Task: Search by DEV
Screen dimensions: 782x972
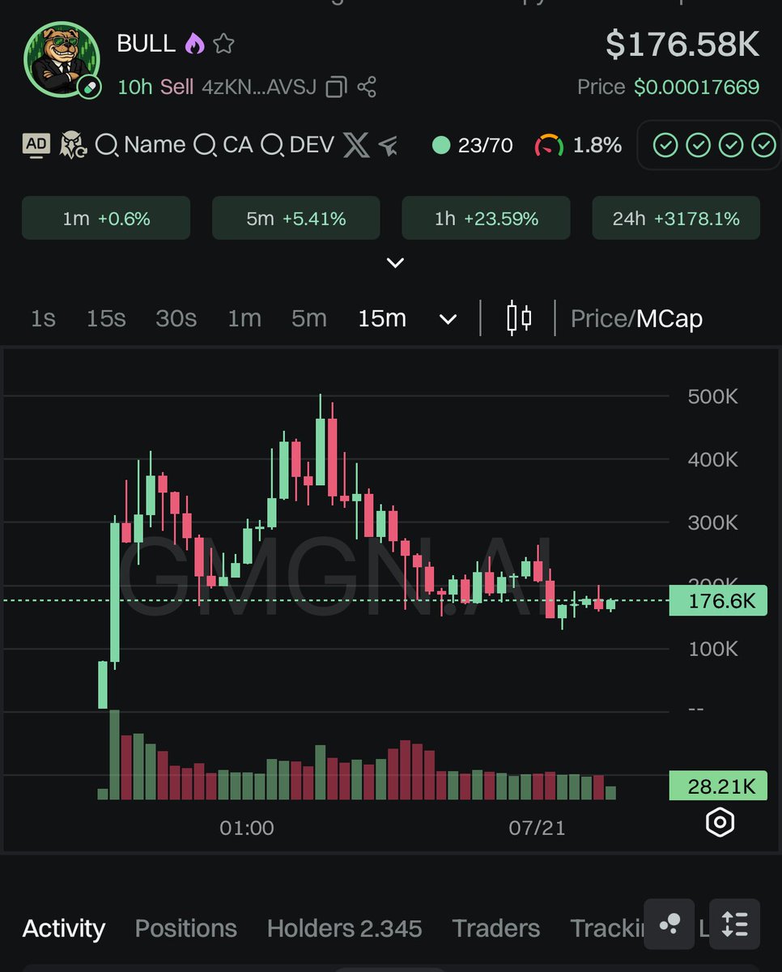Action: (x=298, y=145)
